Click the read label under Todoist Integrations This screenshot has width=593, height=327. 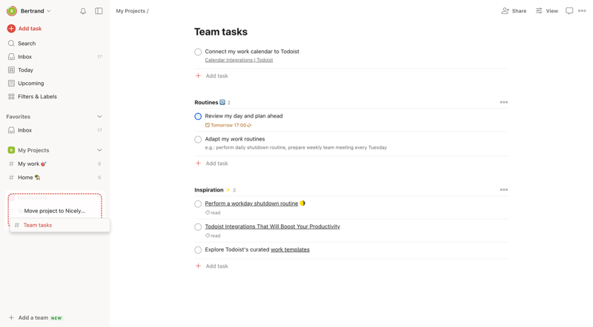[213, 235]
